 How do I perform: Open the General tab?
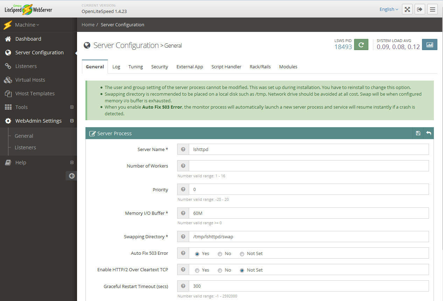[x=95, y=67]
